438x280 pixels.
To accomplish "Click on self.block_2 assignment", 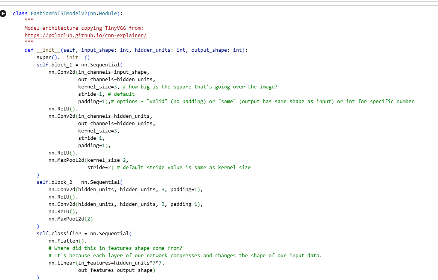I will [x=55, y=182].
